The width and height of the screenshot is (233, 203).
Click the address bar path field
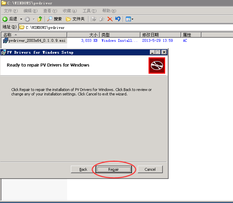(125, 27)
